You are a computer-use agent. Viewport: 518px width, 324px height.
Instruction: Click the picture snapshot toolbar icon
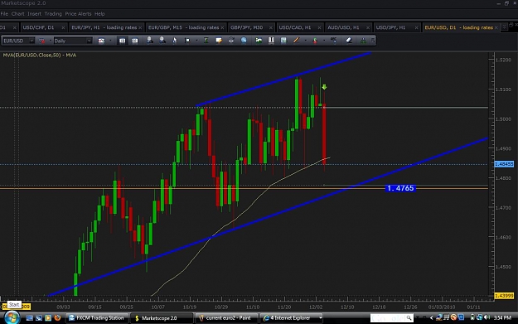coord(259,41)
